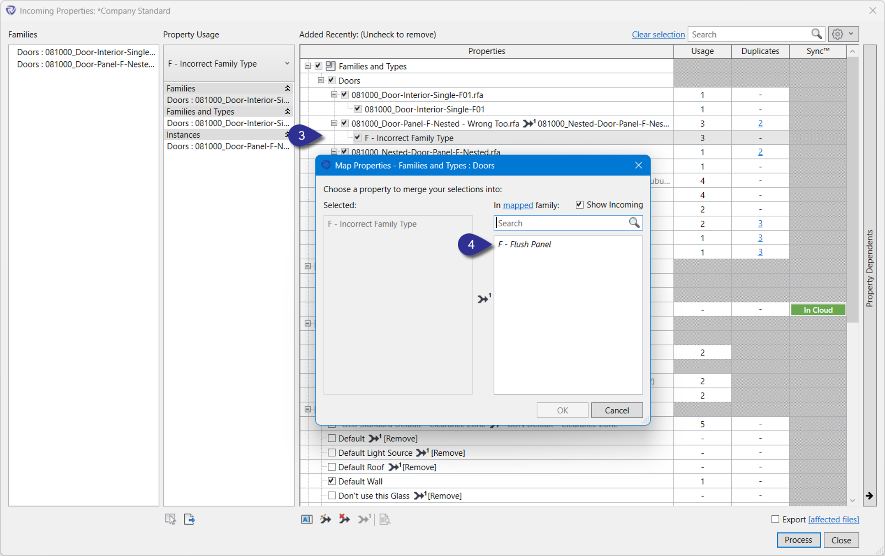The height and width of the screenshot is (556, 885).
Task: Collapse the Doors tree node
Action: (321, 80)
